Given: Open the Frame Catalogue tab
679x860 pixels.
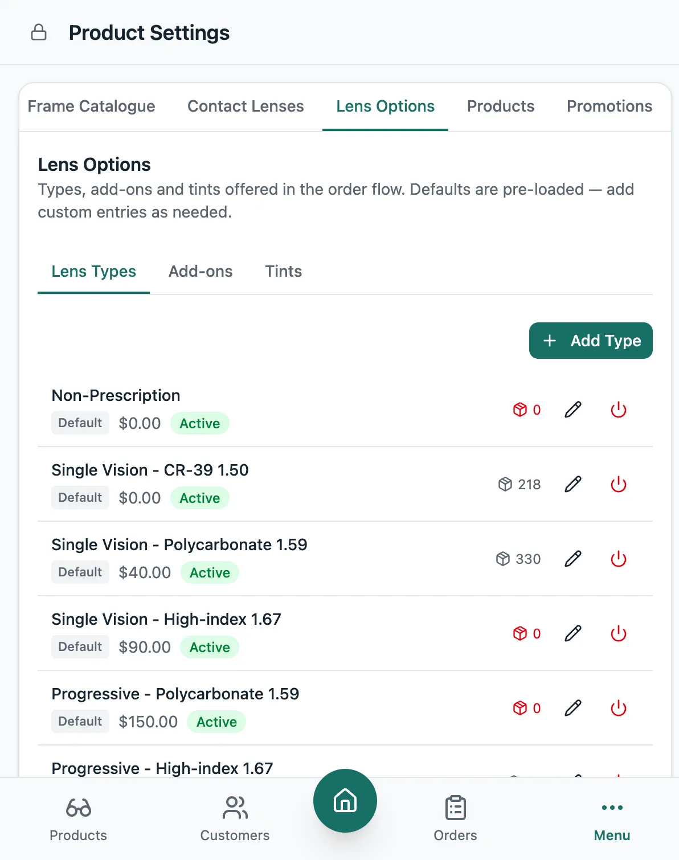Looking at the screenshot, I should 91,107.
